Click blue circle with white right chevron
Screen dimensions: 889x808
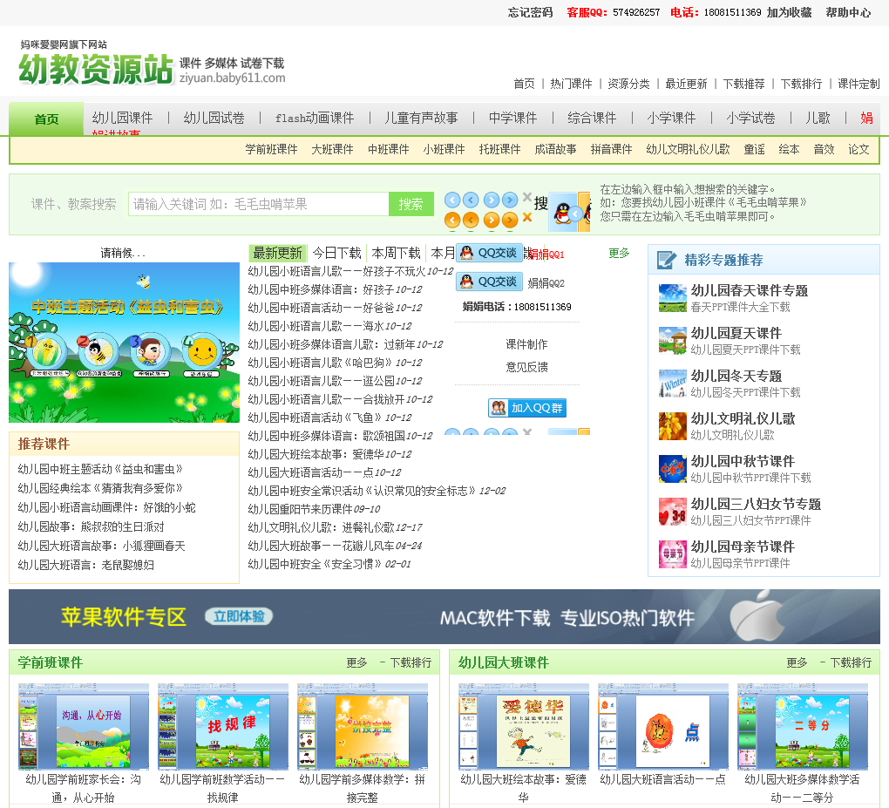pyautogui.click(x=492, y=200)
